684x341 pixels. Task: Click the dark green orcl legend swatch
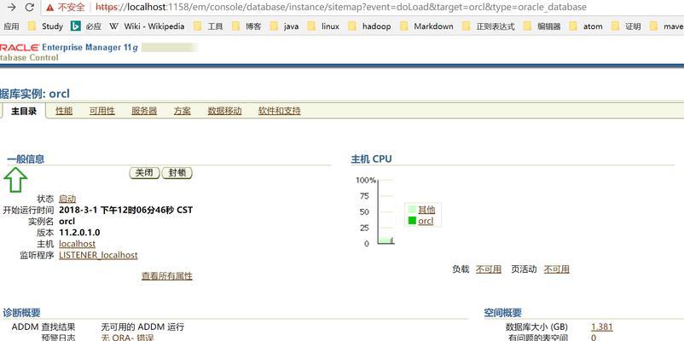(412, 221)
